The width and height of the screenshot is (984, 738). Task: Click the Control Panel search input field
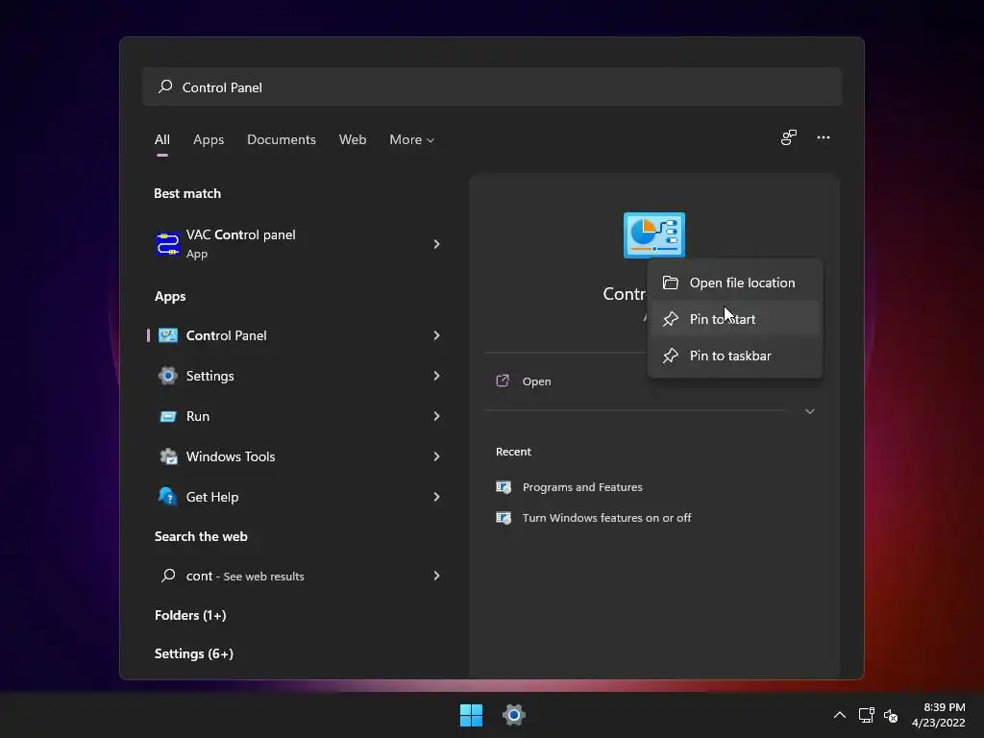(x=492, y=86)
